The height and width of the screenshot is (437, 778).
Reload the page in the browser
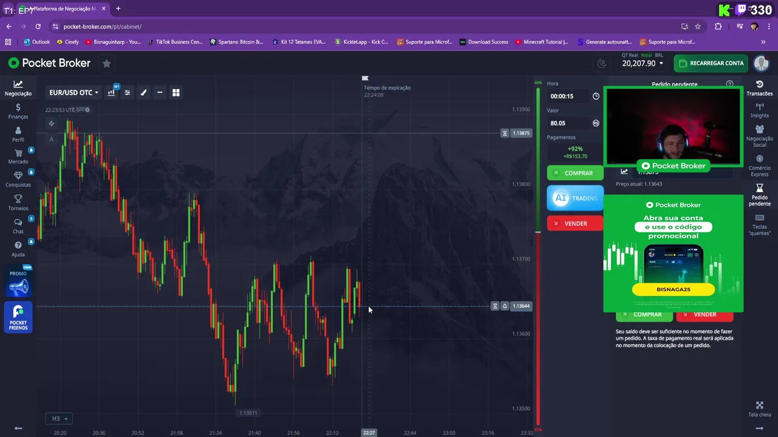pos(38,27)
